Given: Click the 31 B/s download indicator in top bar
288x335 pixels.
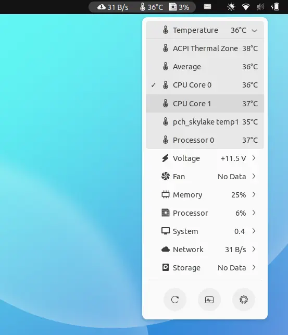Looking at the screenshot, I should (112, 7).
